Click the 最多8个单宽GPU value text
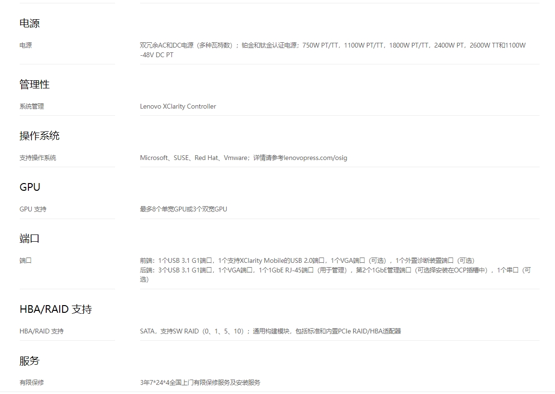The image size is (555, 394). pyautogui.click(x=183, y=209)
